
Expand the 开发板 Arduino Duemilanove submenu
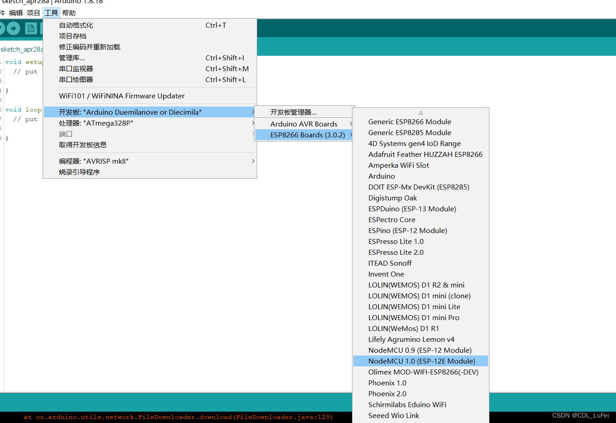click(x=150, y=112)
